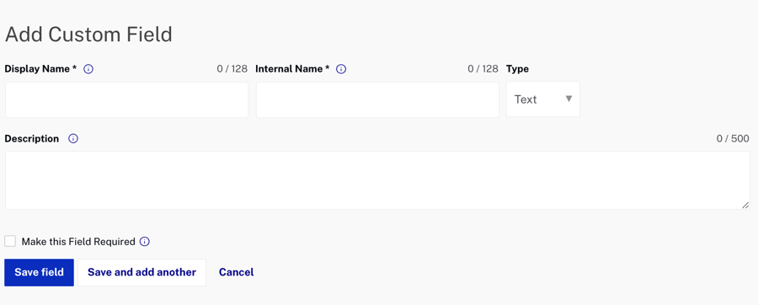Focus the Internal Name text box
This screenshot has width=758, height=305.
[x=377, y=99]
